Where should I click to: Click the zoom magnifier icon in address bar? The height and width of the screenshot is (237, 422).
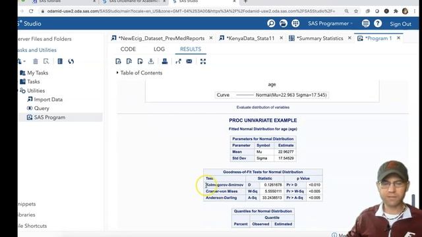click(x=347, y=11)
